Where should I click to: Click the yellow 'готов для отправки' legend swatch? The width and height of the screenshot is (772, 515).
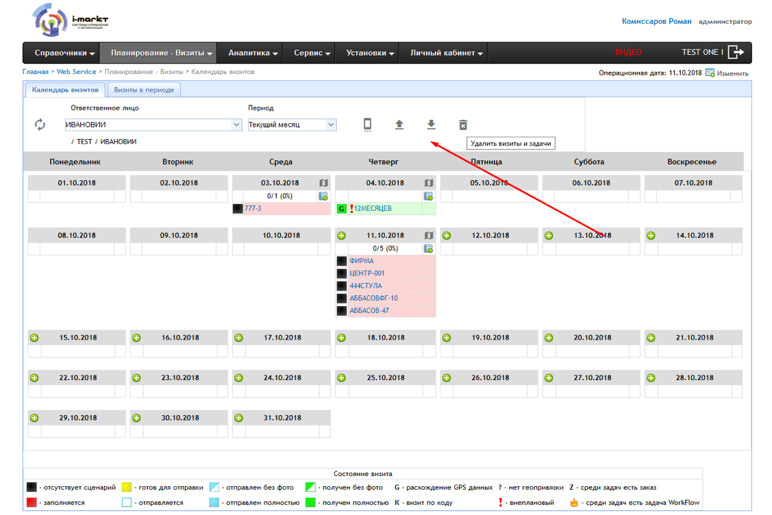click(x=127, y=488)
